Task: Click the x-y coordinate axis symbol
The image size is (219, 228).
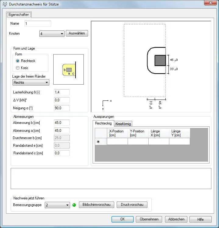Action: (107, 105)
